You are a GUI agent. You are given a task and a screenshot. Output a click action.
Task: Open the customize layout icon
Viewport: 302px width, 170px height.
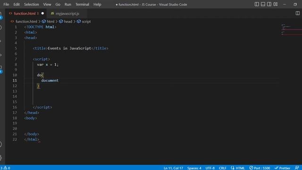(x=276, y=4)
